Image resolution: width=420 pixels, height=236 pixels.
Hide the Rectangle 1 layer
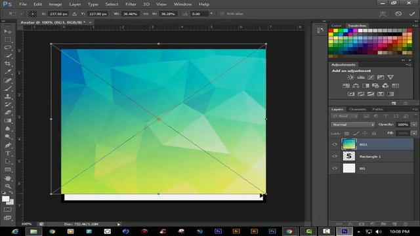tap(335, 156)
